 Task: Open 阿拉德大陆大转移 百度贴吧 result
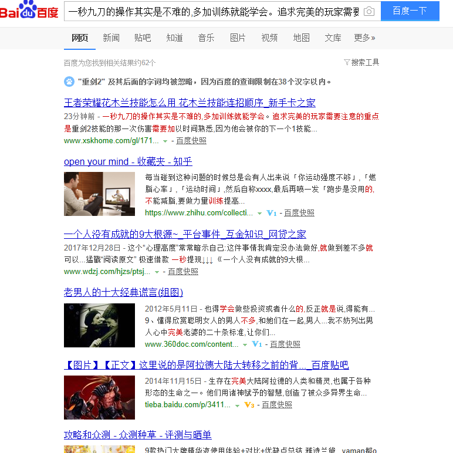207,365
